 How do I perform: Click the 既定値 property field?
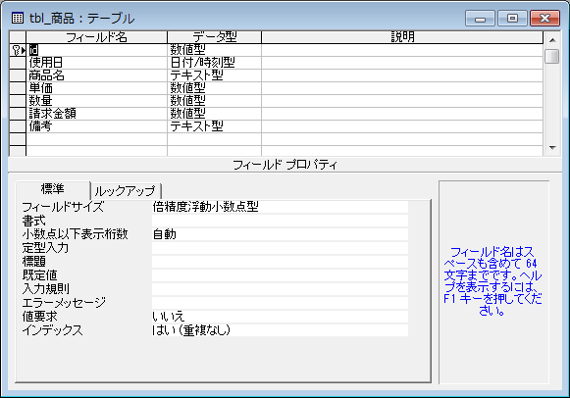point(280,275)
